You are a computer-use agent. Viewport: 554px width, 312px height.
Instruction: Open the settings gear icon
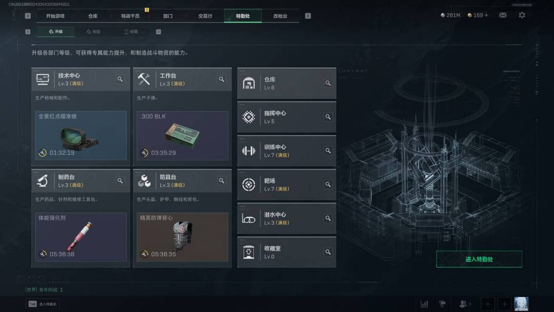(x=522, y=15)
